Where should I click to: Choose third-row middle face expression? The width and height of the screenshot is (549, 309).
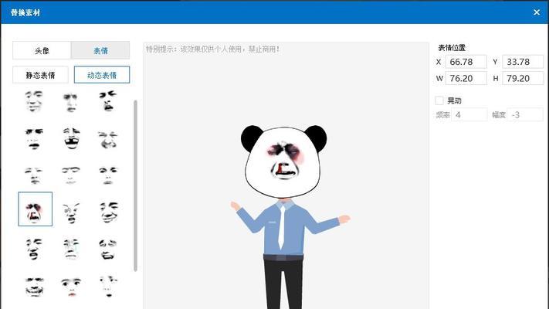tap(71, 175)
